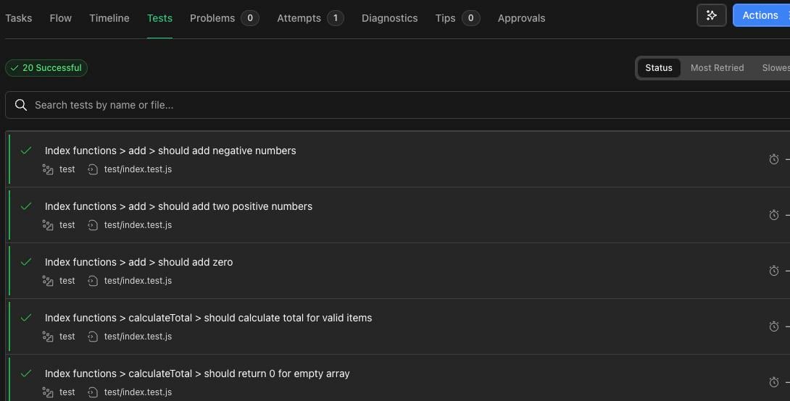
Task: Click file icon in 'two positive numbers' row
Action: click(x=93, y=225)
